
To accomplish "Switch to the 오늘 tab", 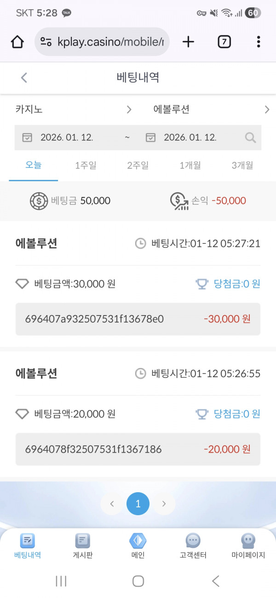I will click(x=32, y=165).
